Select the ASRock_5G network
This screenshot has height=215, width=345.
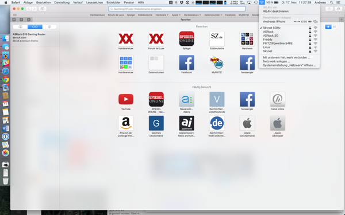point(289,36)
